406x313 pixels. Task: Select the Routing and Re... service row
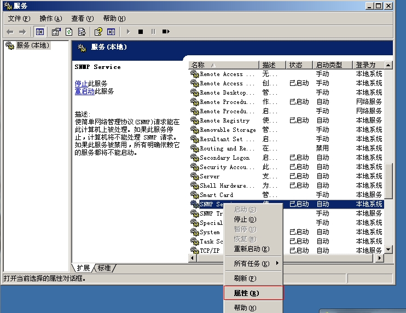pos(287,148)
